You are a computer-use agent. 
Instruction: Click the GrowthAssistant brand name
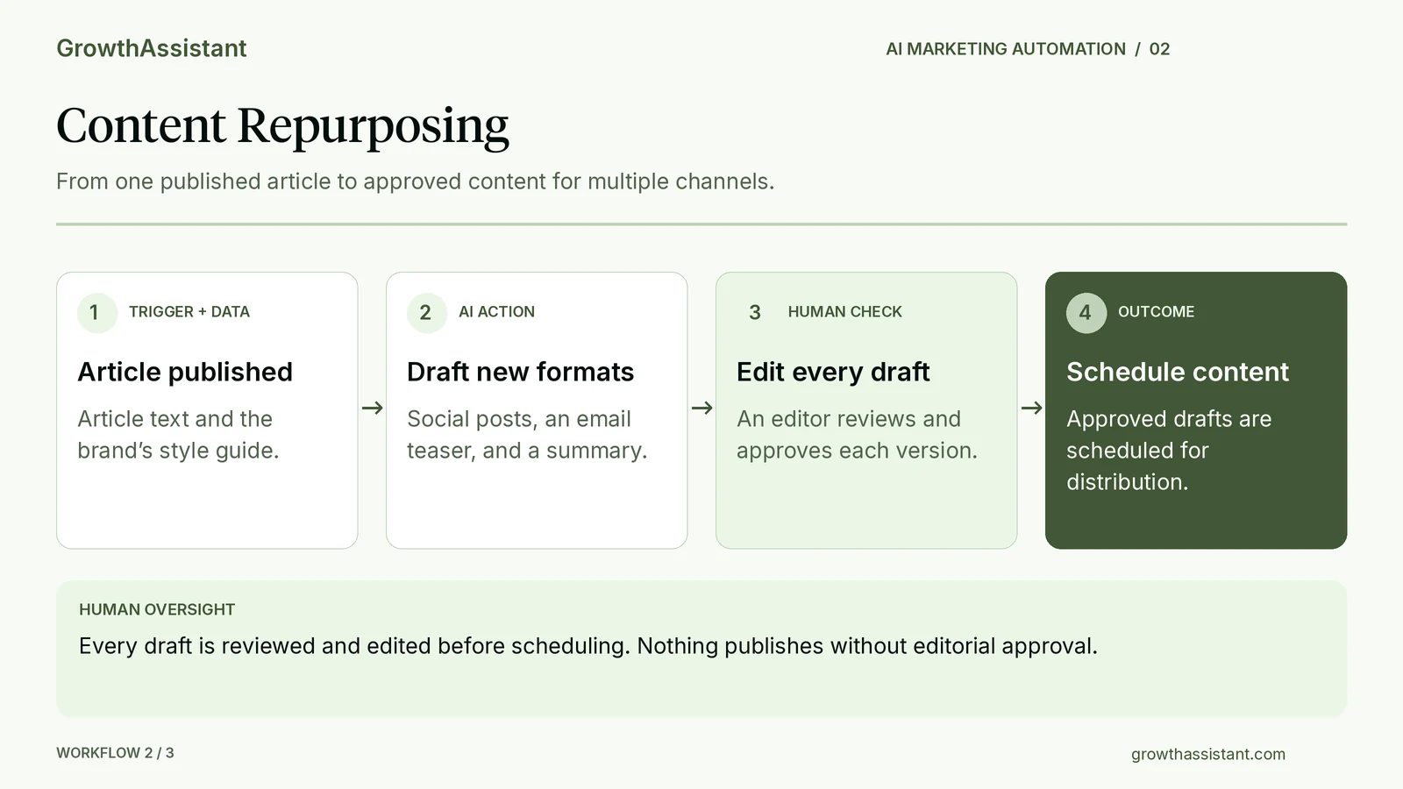(152, 48)
